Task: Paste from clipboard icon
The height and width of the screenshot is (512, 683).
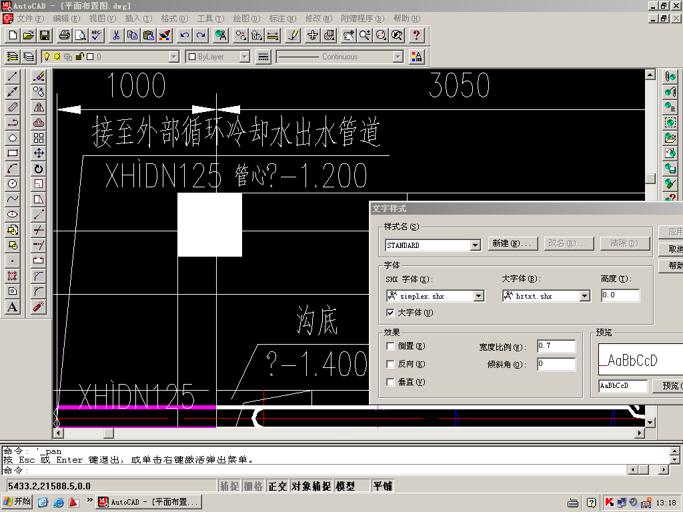Action: 149,35
